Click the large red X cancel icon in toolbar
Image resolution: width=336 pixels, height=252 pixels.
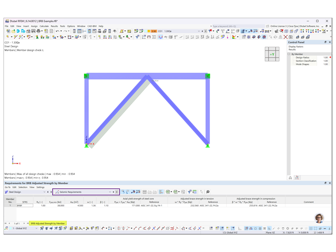click(x=286, y=37)
